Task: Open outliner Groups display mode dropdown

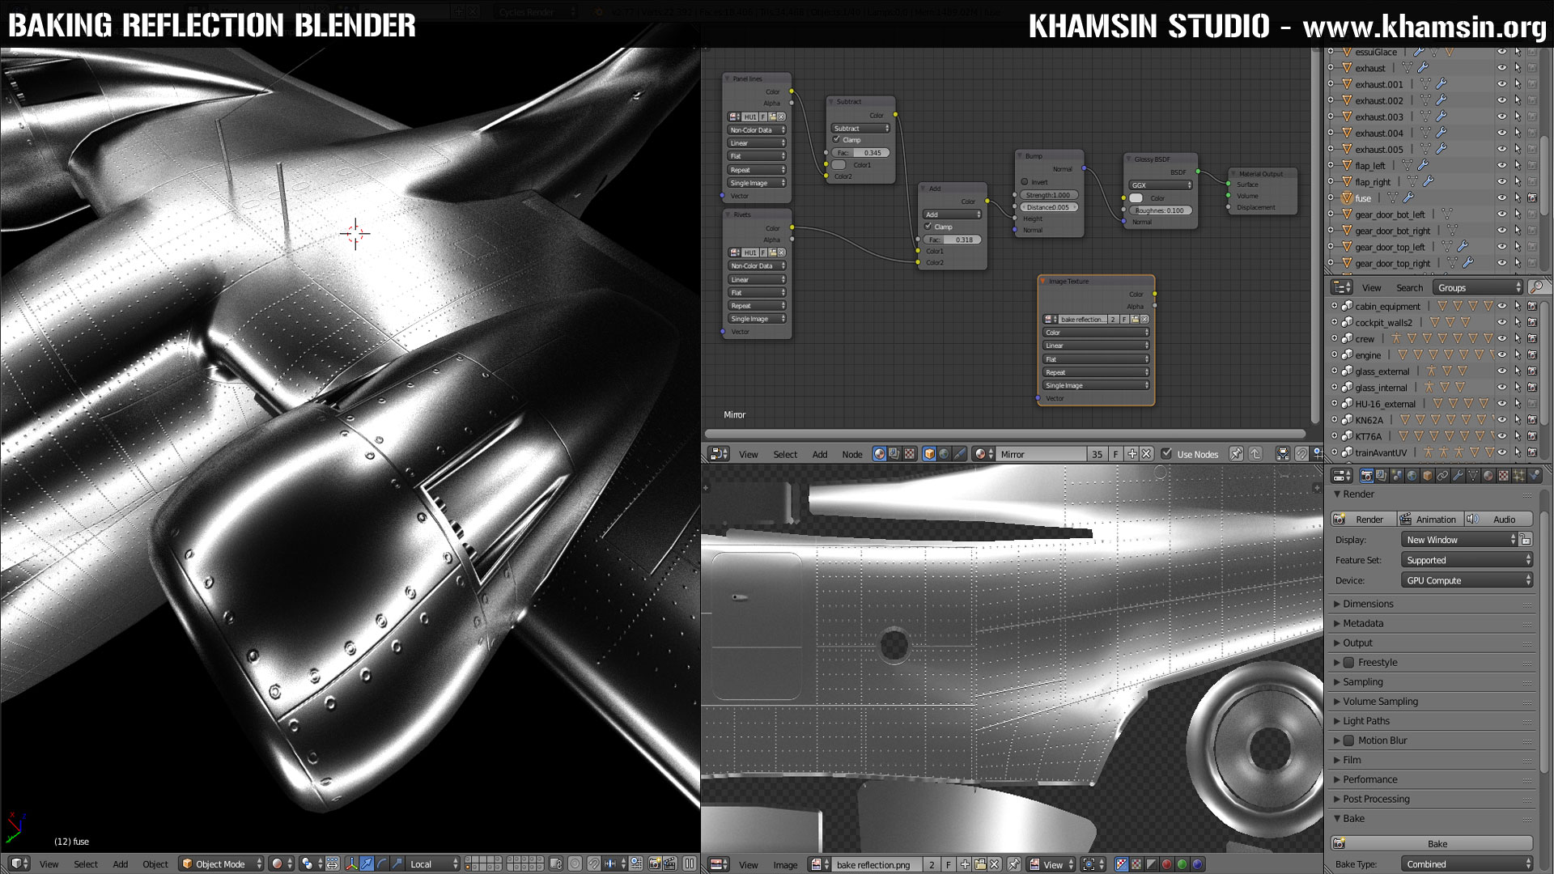Action: click(1478, 287)
